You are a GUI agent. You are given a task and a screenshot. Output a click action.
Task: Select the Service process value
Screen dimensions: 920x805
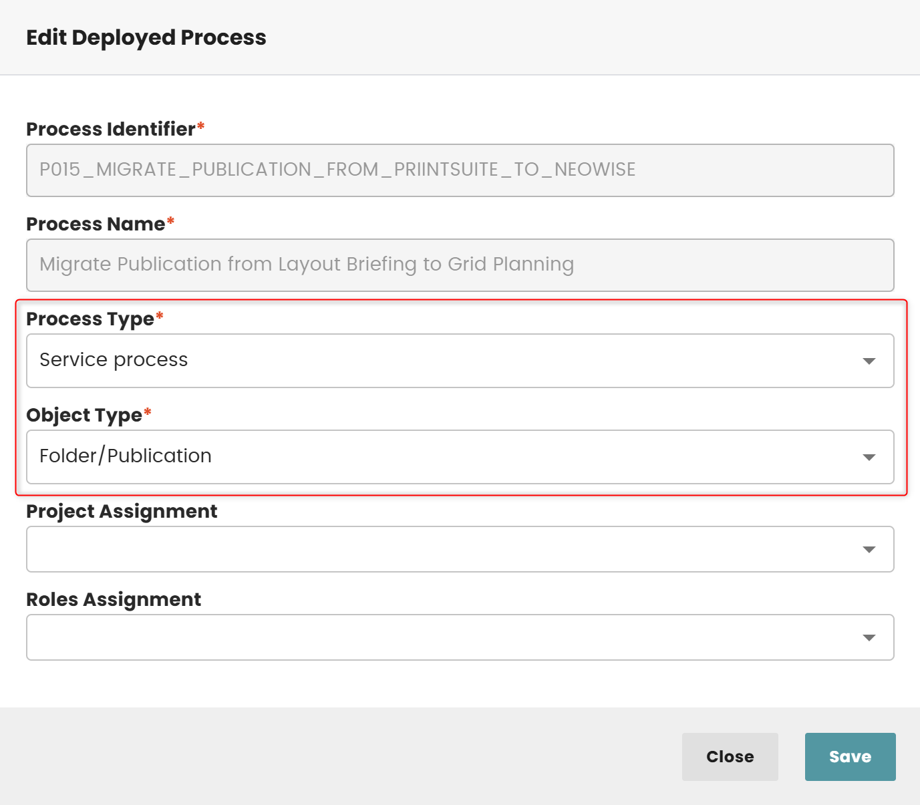(113, 361)
